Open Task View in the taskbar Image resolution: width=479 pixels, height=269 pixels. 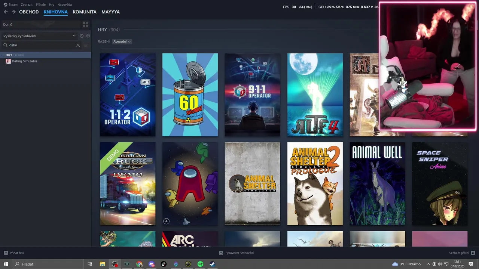coord(90,264)
